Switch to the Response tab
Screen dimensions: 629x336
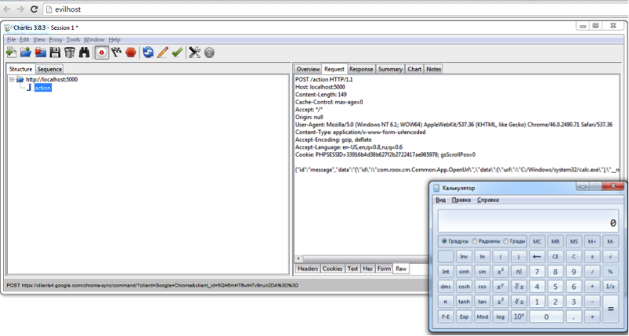(361, 69)
